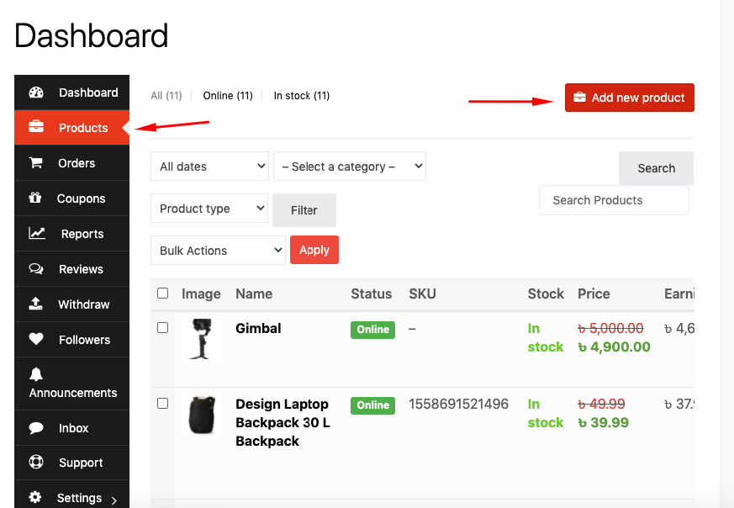Show All (11) products filter

(166, 96)
